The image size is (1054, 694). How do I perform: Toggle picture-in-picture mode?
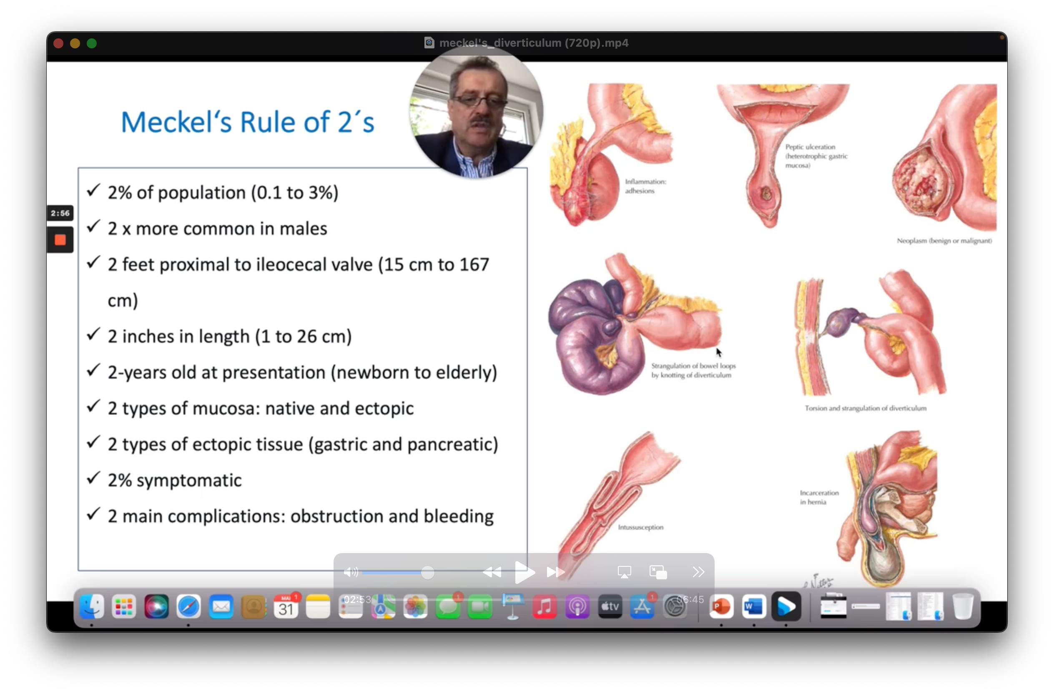tap(658, 572)
